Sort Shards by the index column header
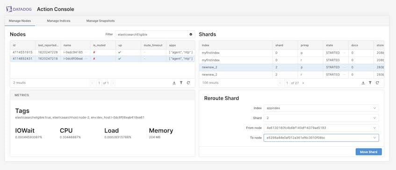The image size is (396, 170). click(236, 45)
